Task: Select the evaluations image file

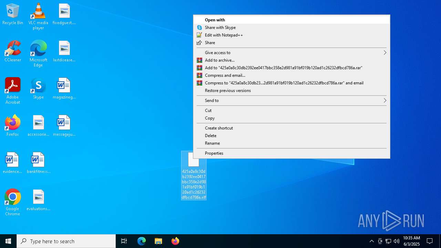Action: click(x=38, y=200)
